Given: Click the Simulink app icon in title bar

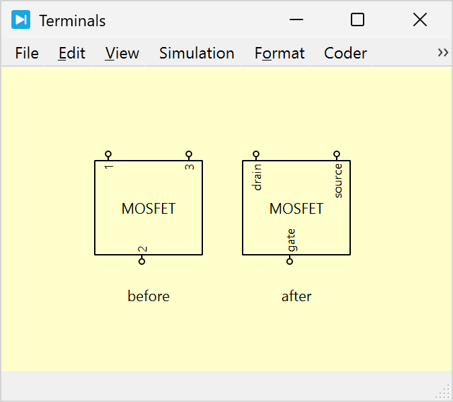Looking at the screenshot, I should pos(21,20).
